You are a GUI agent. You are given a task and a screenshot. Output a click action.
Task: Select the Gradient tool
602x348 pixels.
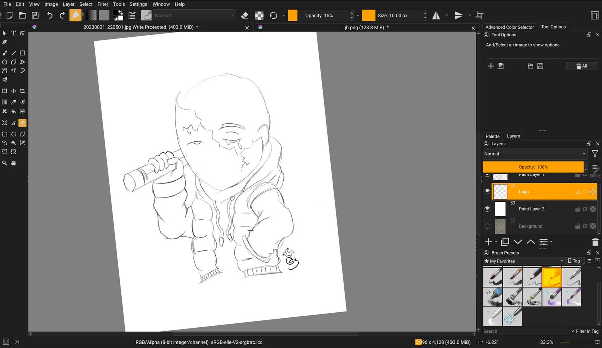pyautogui.click(x=5, y=102)
